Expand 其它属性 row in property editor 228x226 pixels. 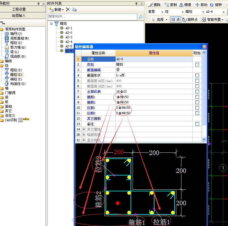[84, 129]
